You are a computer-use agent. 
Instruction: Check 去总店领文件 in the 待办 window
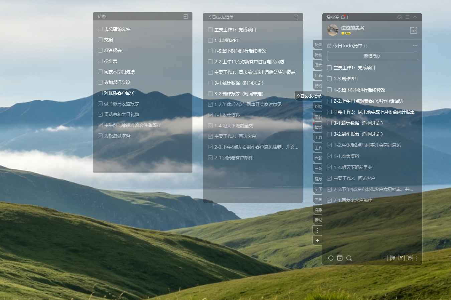[x=100, y=29]
